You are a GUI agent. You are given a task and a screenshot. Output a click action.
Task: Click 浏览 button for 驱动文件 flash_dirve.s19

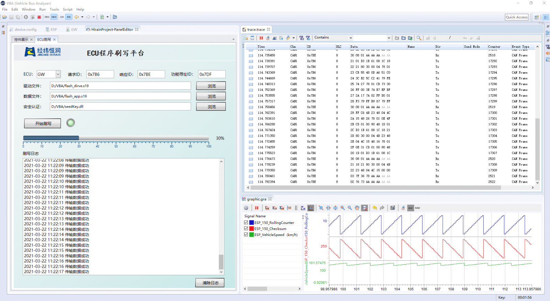click(211, 86)
